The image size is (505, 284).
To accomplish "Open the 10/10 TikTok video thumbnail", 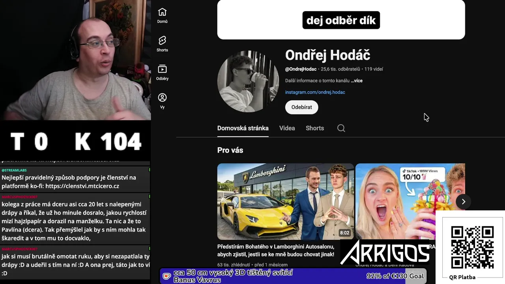I will click(x=410, y=202).
